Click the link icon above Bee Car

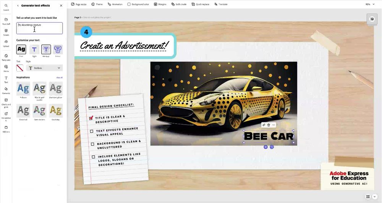pyautogui.click(x=264, y=125)
